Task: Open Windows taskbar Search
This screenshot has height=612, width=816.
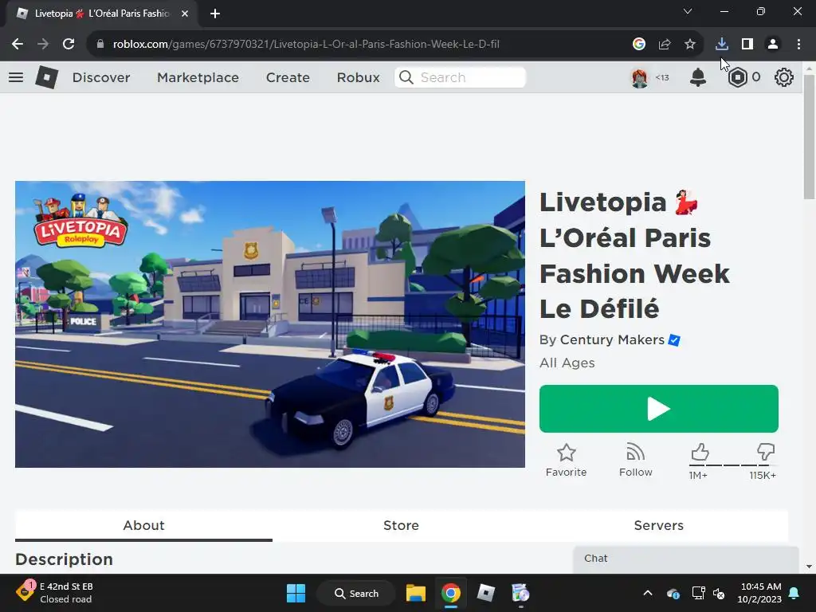Action: (x=356, y=593)
